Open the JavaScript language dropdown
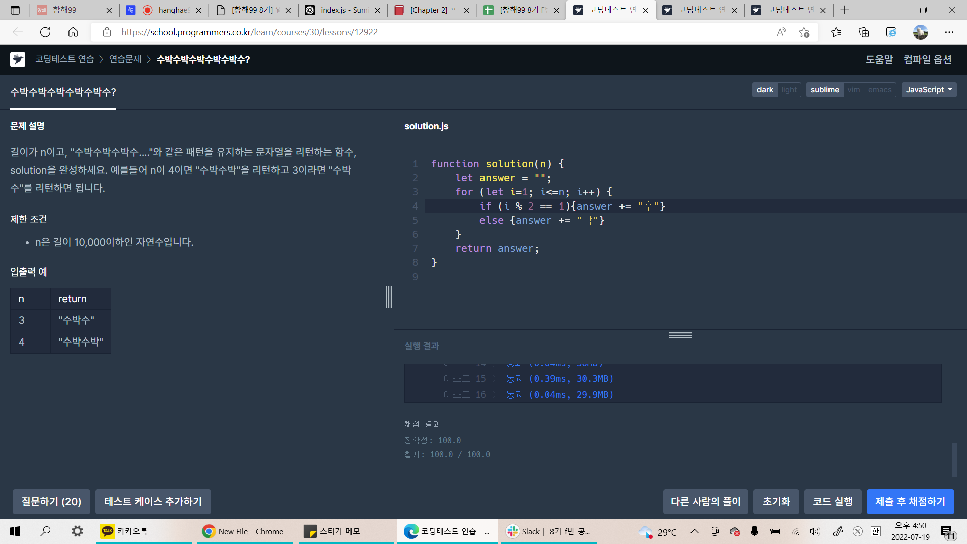Image resolution: width=967 pixels, height=544 pixels. point(929,90)
